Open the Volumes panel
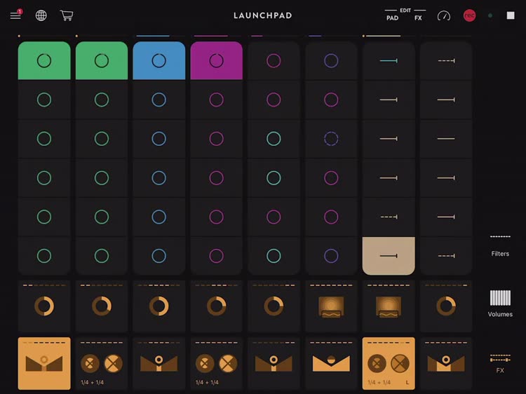Image resolution: width=526 pixels, height=394 pixels. point(500,304)
